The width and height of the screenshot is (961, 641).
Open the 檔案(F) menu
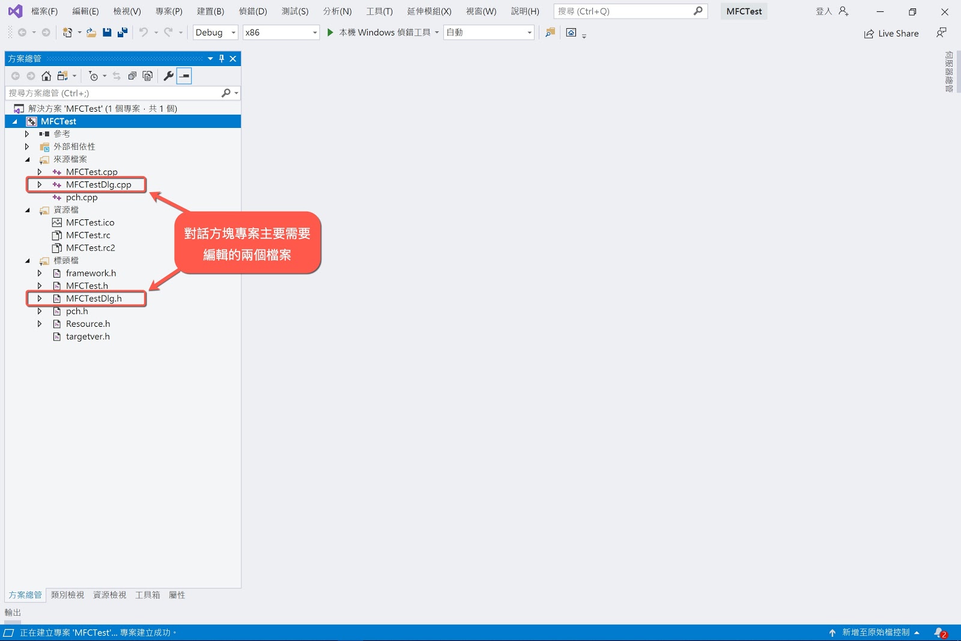coord(44,11)
